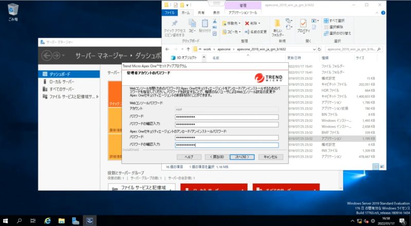Open the Application Tools (アプリケーション ツール) tab
This screenshot has height=226, width=411.
pos(242,13)
